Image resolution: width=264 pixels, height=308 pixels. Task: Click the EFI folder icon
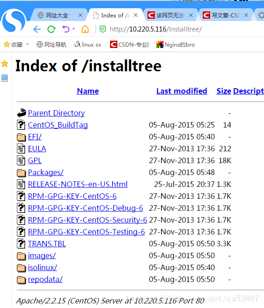pyautogui.click(x=21, y=137)
